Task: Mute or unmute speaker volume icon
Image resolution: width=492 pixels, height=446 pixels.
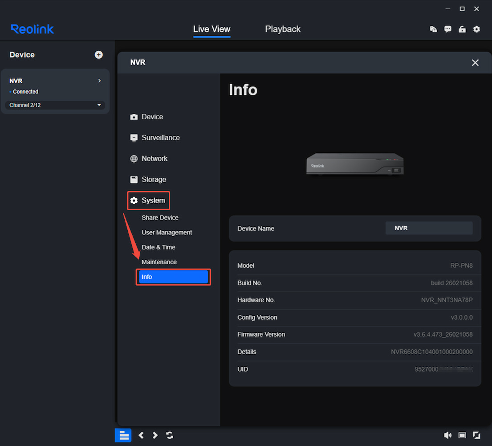Action: tap(448, 435)
